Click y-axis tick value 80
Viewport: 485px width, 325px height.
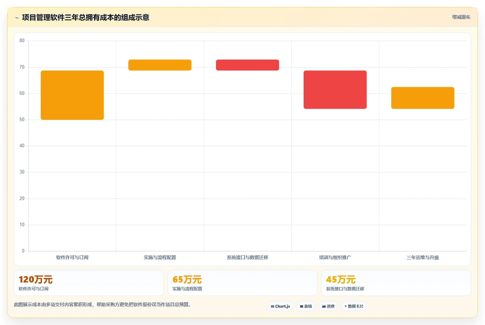22,41
